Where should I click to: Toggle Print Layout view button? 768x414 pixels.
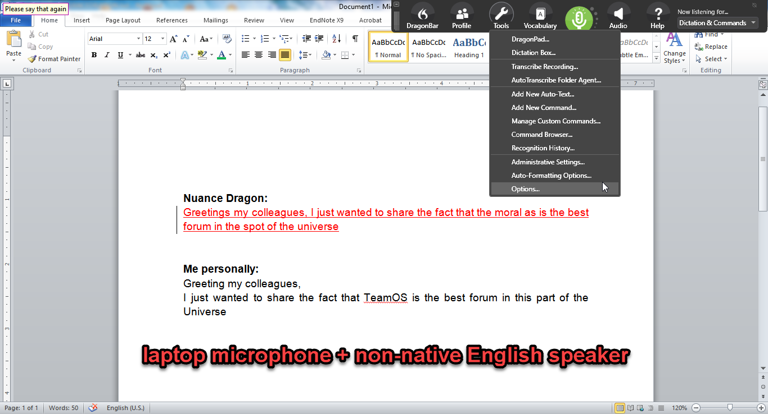(x=620, y=408)
